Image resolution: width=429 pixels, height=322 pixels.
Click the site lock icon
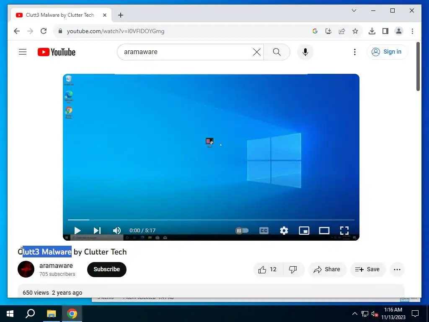tap(60, 31)
